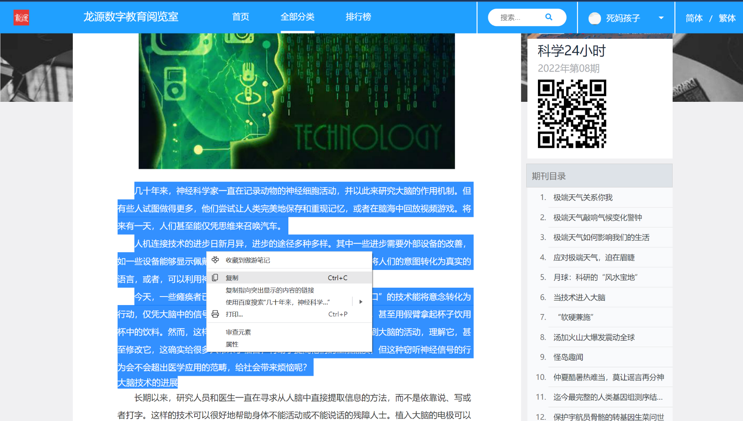This screenshot has width=743, height=421.
Task: Select 属性 menu entry
Action: (289, 344)
